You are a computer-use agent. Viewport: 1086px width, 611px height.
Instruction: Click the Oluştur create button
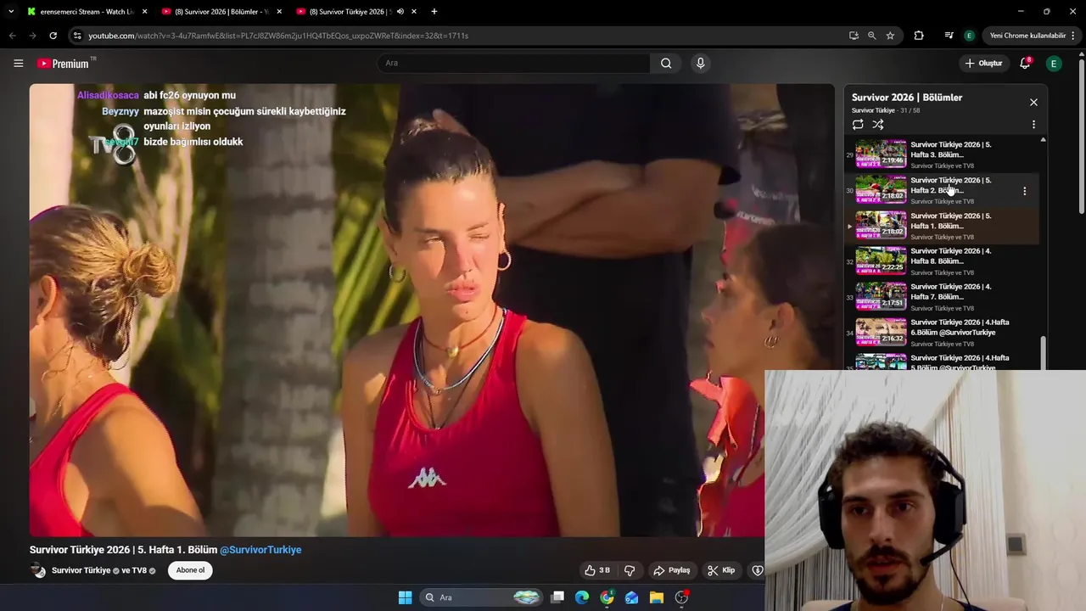(982, 63)
